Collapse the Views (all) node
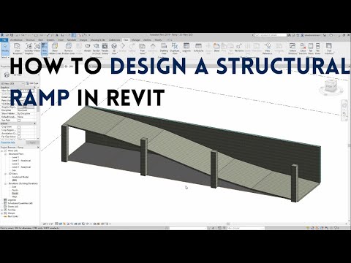This screenshot has height=263, width=351. coord(2,150)
